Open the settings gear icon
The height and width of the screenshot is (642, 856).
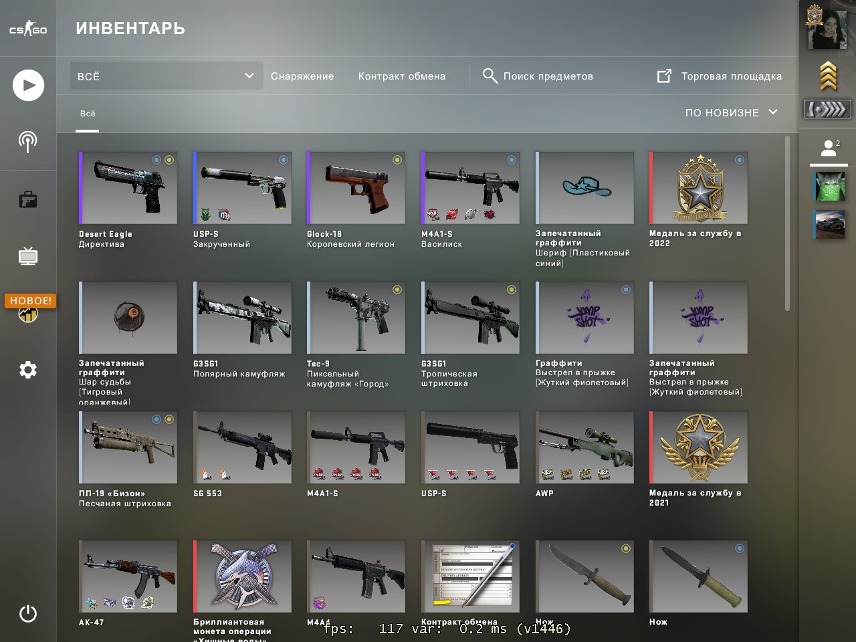click(28, 370)
